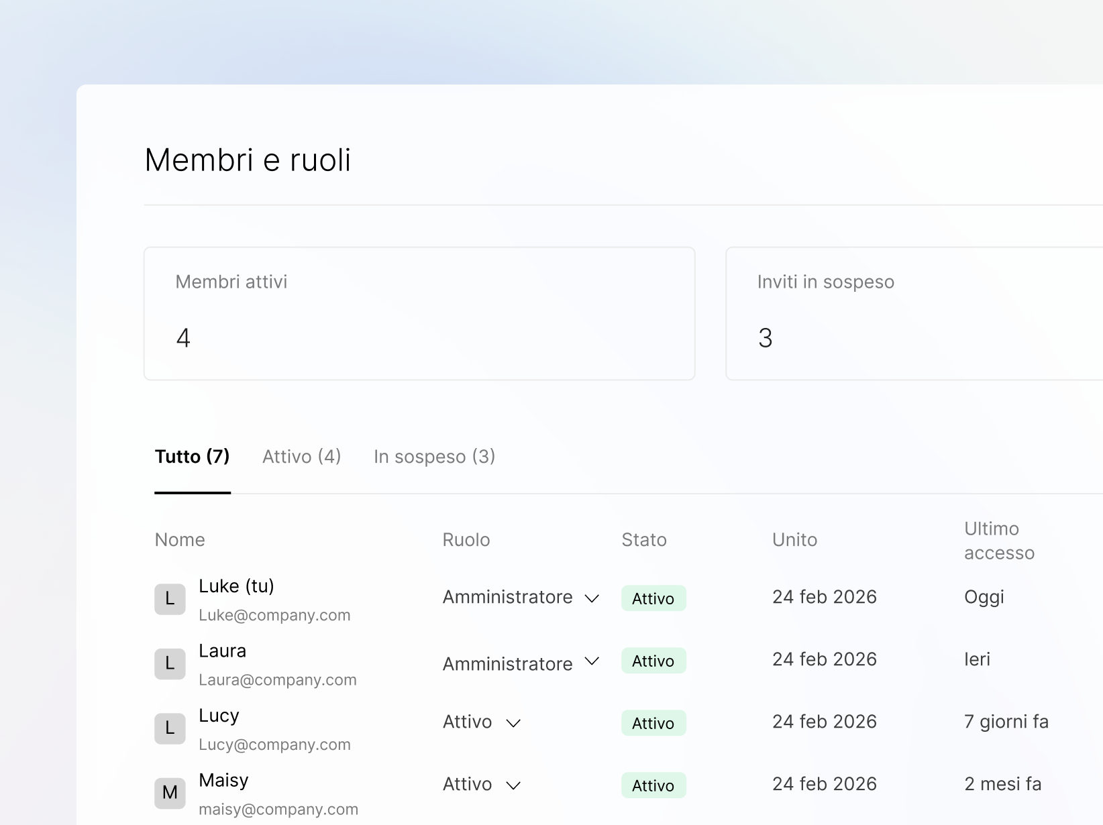This screenshot has height=825, width=1103.
Task: Expand Maisy's Attivo role dropdown
Action: [482, 785]
